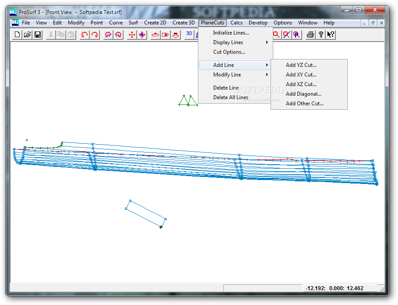Click the Print printer icon

coord(310,35)
